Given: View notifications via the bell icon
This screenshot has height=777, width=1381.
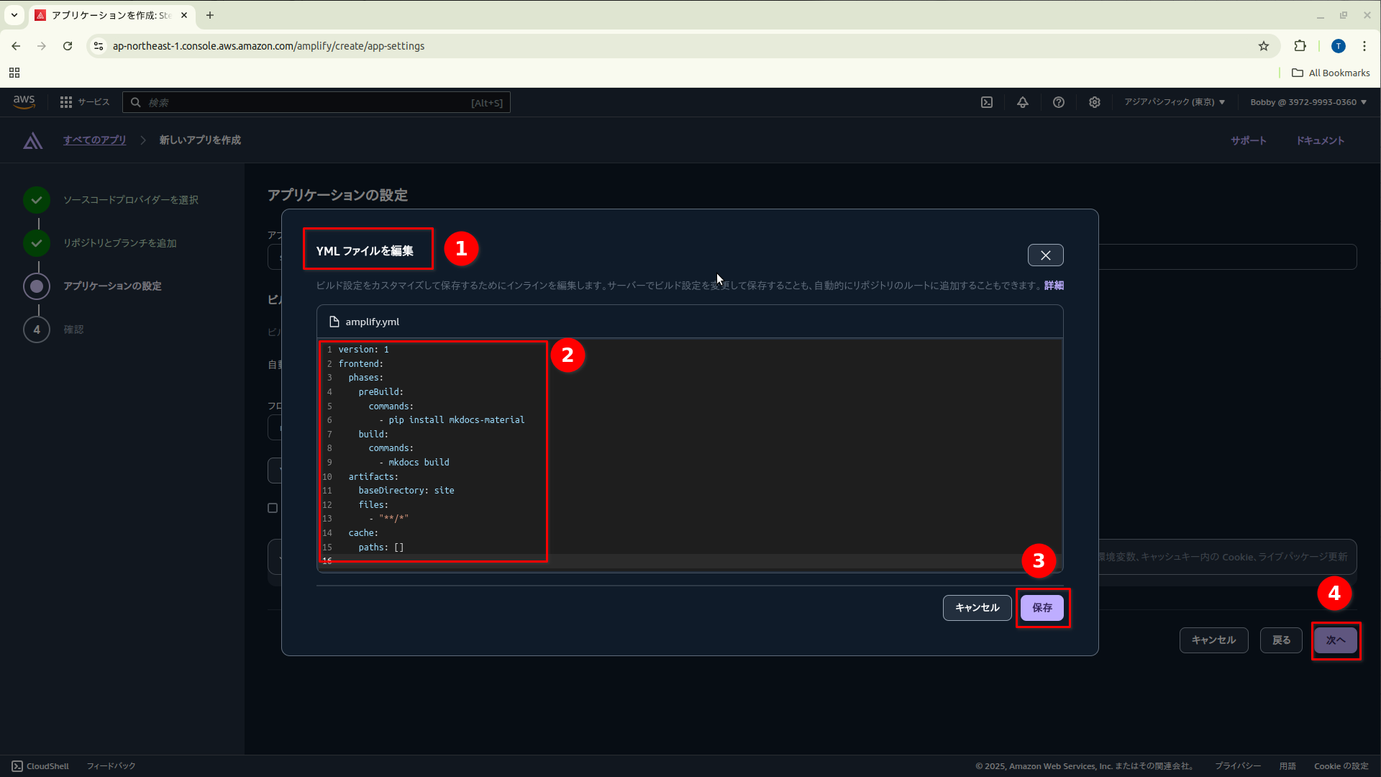Looking at the screenshot, I should click(1022, 102).
